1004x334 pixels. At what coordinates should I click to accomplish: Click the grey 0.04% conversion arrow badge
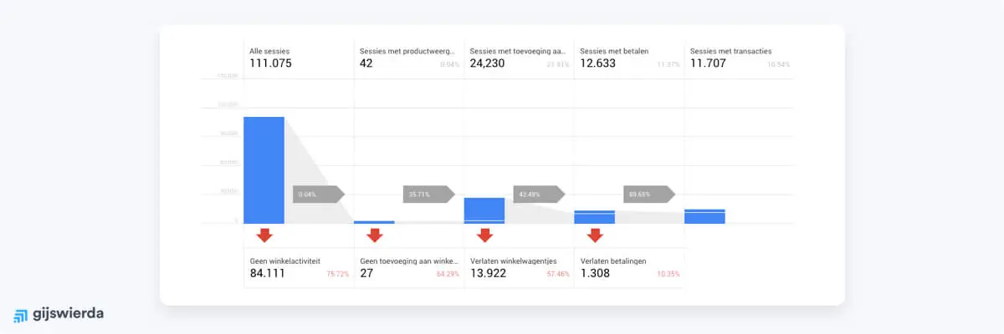point(319,194)
